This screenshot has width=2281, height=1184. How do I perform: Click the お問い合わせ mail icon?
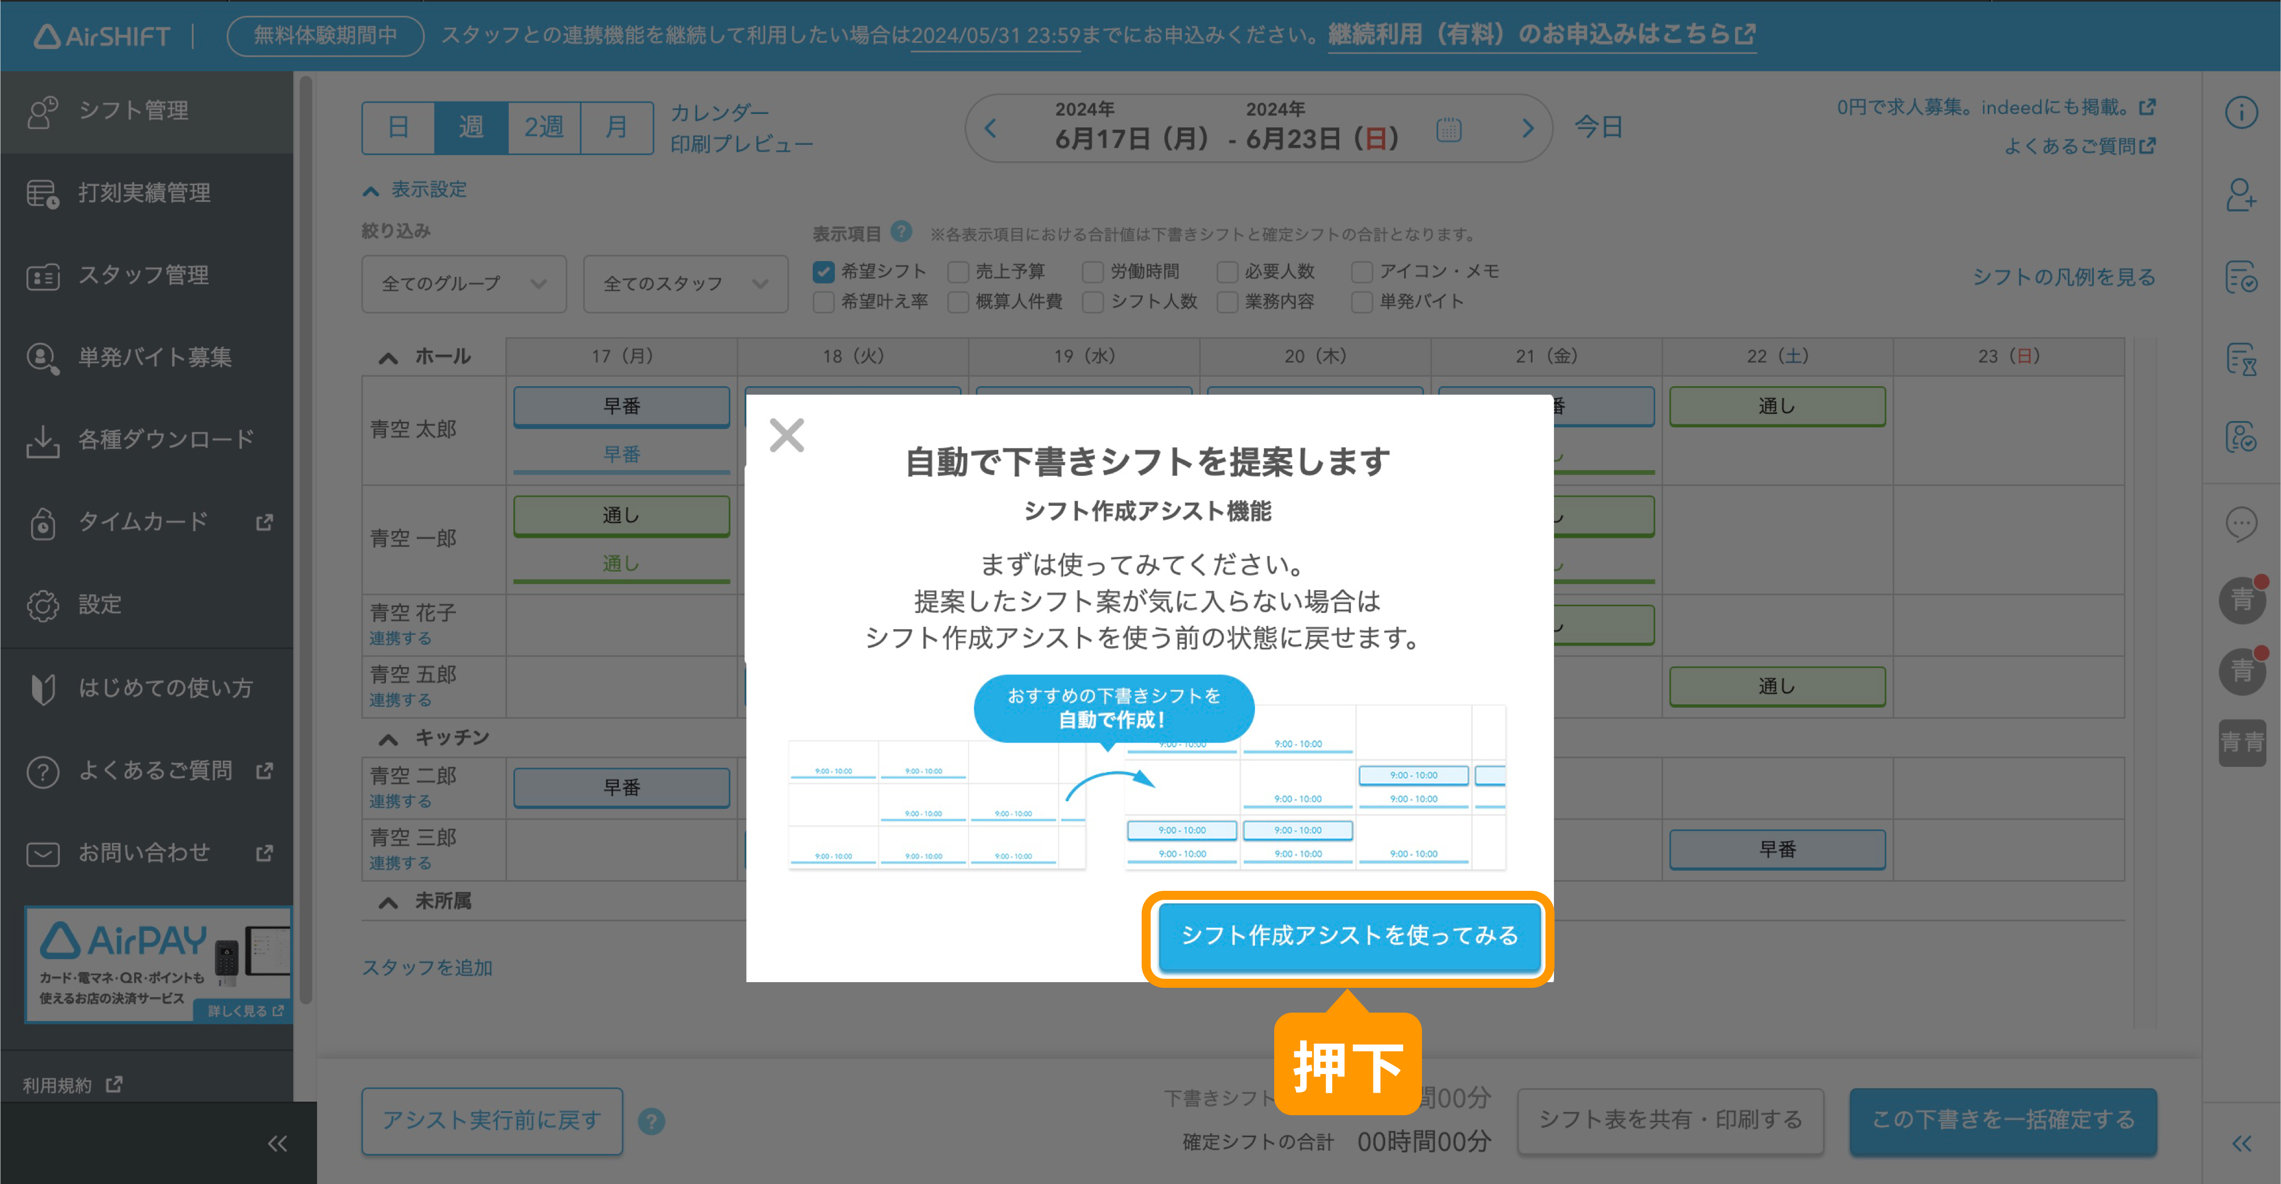(x=42, y=854)
